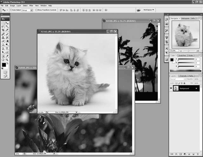Screen dimensions: 203x157
Task: Open the Filter menu
Action: pyautogui.click(x=31, y=5)
